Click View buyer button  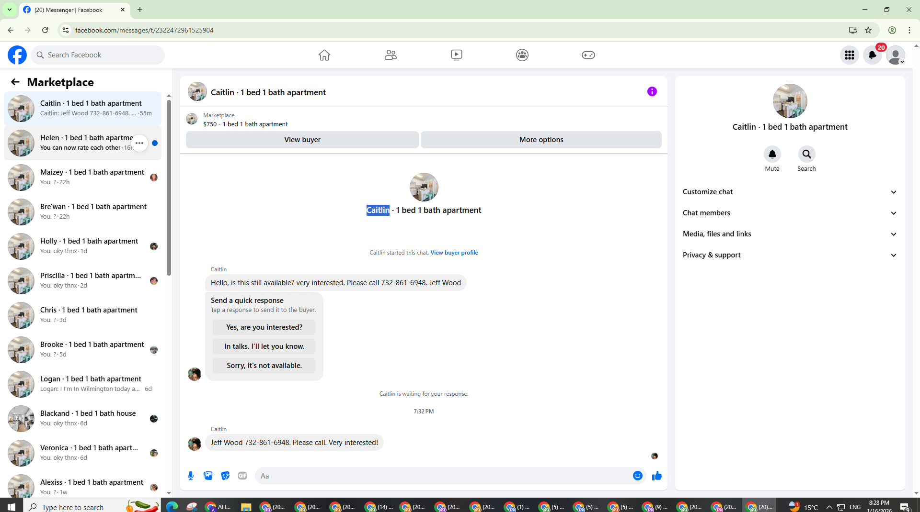coord(302,140)
